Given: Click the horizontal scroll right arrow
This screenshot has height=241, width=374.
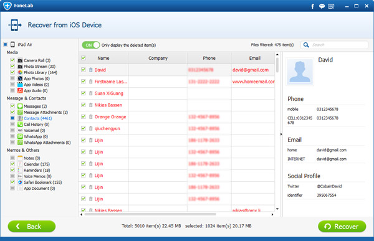Looking at the screenshot, I should (x=272, y=214).
